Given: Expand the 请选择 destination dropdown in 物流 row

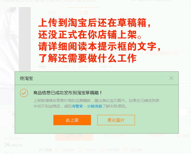Looking at the screenshot, I should [86, 67].
